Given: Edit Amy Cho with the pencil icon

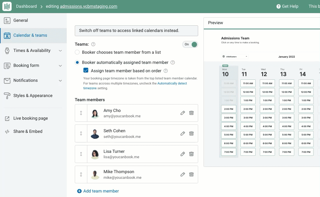Looking at the screenshot, I should pyautogui.click(x=183, y=113).
